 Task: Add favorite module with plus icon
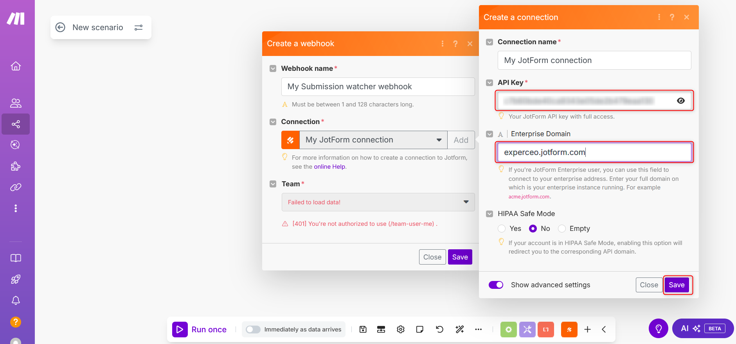coord(588,330)
